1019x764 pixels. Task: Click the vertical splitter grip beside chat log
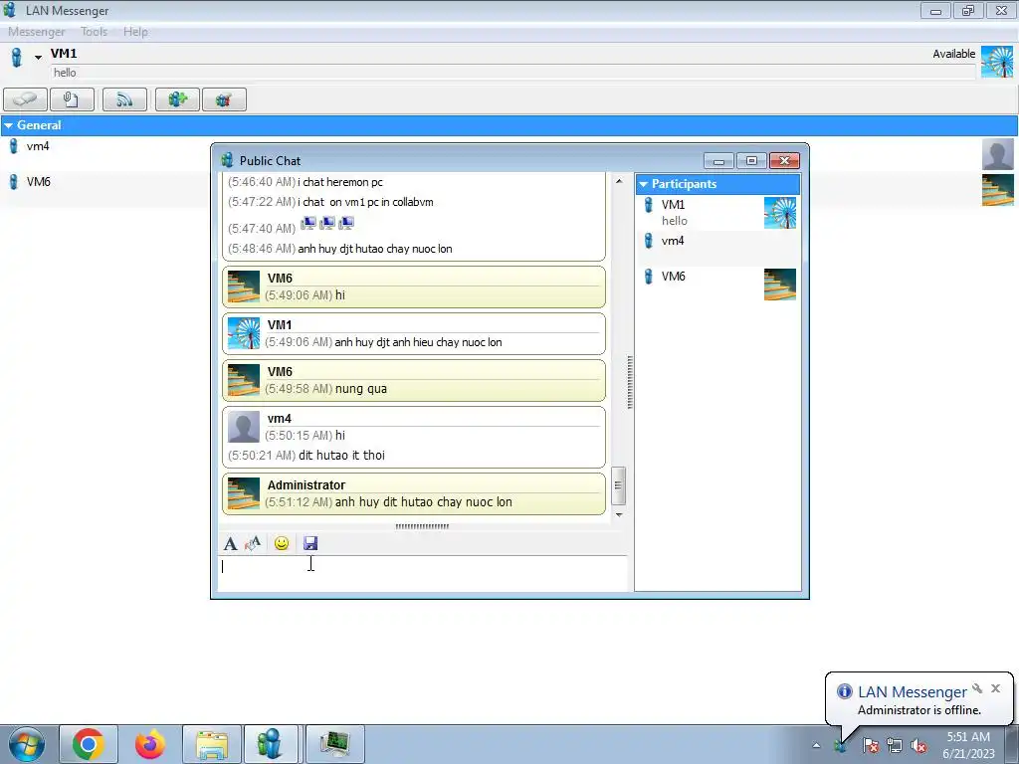(630, 383)
